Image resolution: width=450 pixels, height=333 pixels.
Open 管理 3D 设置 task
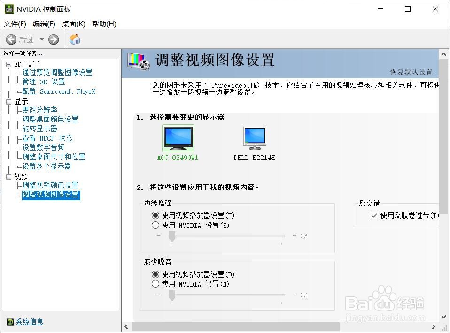coord(44,82)
